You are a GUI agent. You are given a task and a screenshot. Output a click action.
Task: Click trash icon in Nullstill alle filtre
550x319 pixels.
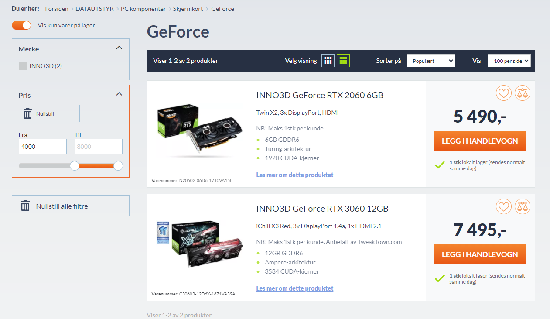[x=26, y=206]
